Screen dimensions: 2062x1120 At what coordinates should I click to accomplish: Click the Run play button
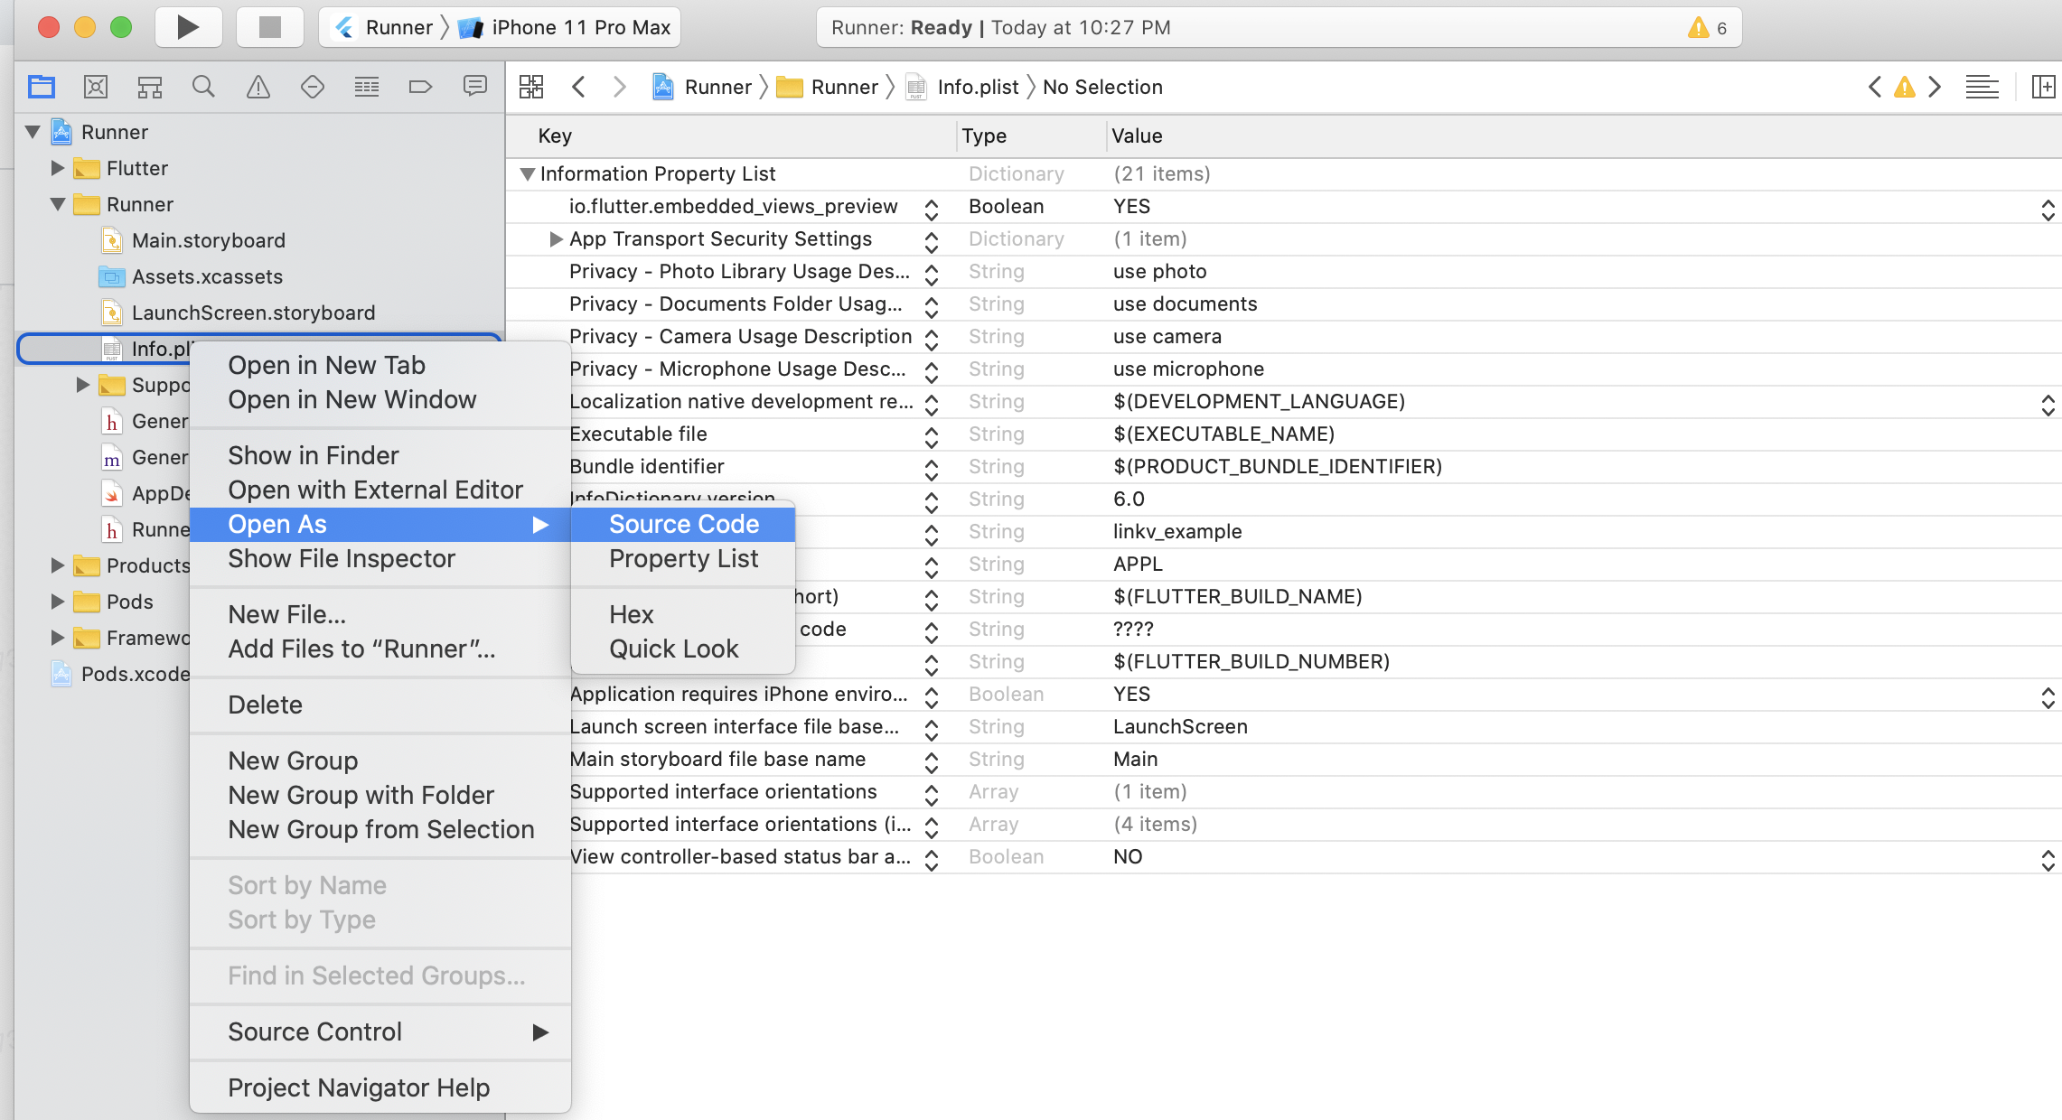click(188, 27)
